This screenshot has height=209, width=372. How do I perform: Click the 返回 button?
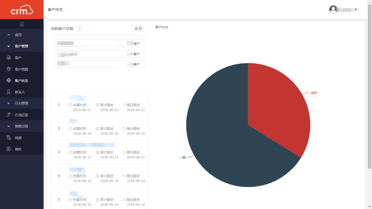pos(138,28)
